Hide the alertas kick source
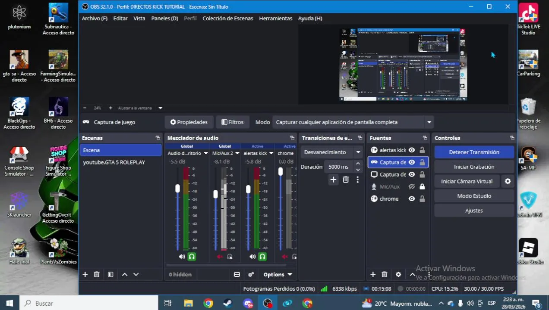This screenshot has height=310, width=549. [x=412, y=150]
